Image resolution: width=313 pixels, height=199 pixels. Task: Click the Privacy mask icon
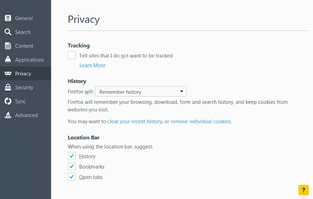pos(8,74)
